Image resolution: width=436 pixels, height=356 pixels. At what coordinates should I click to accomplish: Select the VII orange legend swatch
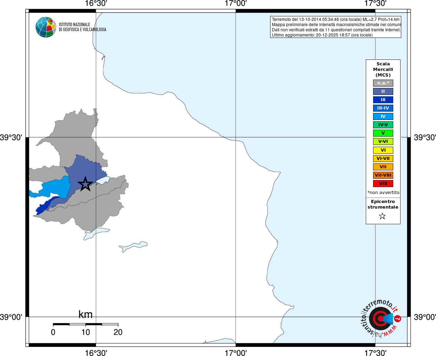click(383, 167)
